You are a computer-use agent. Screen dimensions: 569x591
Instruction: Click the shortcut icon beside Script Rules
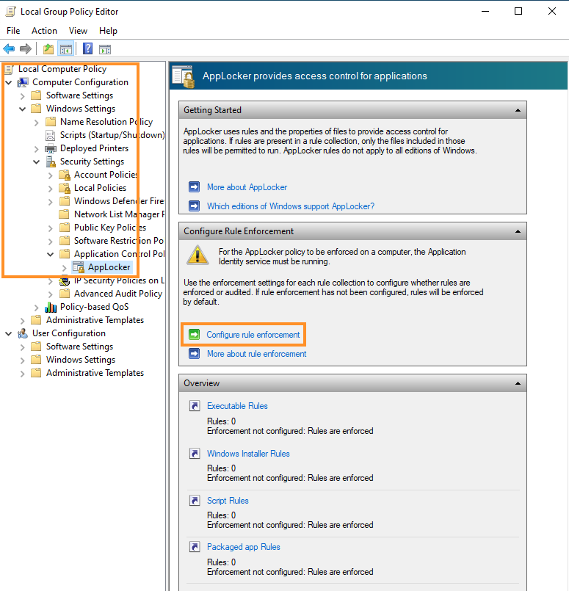click(195, 501)
